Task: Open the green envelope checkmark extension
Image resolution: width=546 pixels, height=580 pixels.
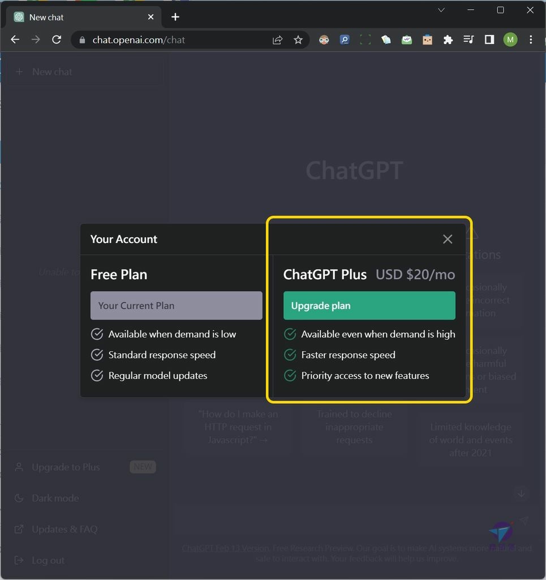Action: click(407, 40)
